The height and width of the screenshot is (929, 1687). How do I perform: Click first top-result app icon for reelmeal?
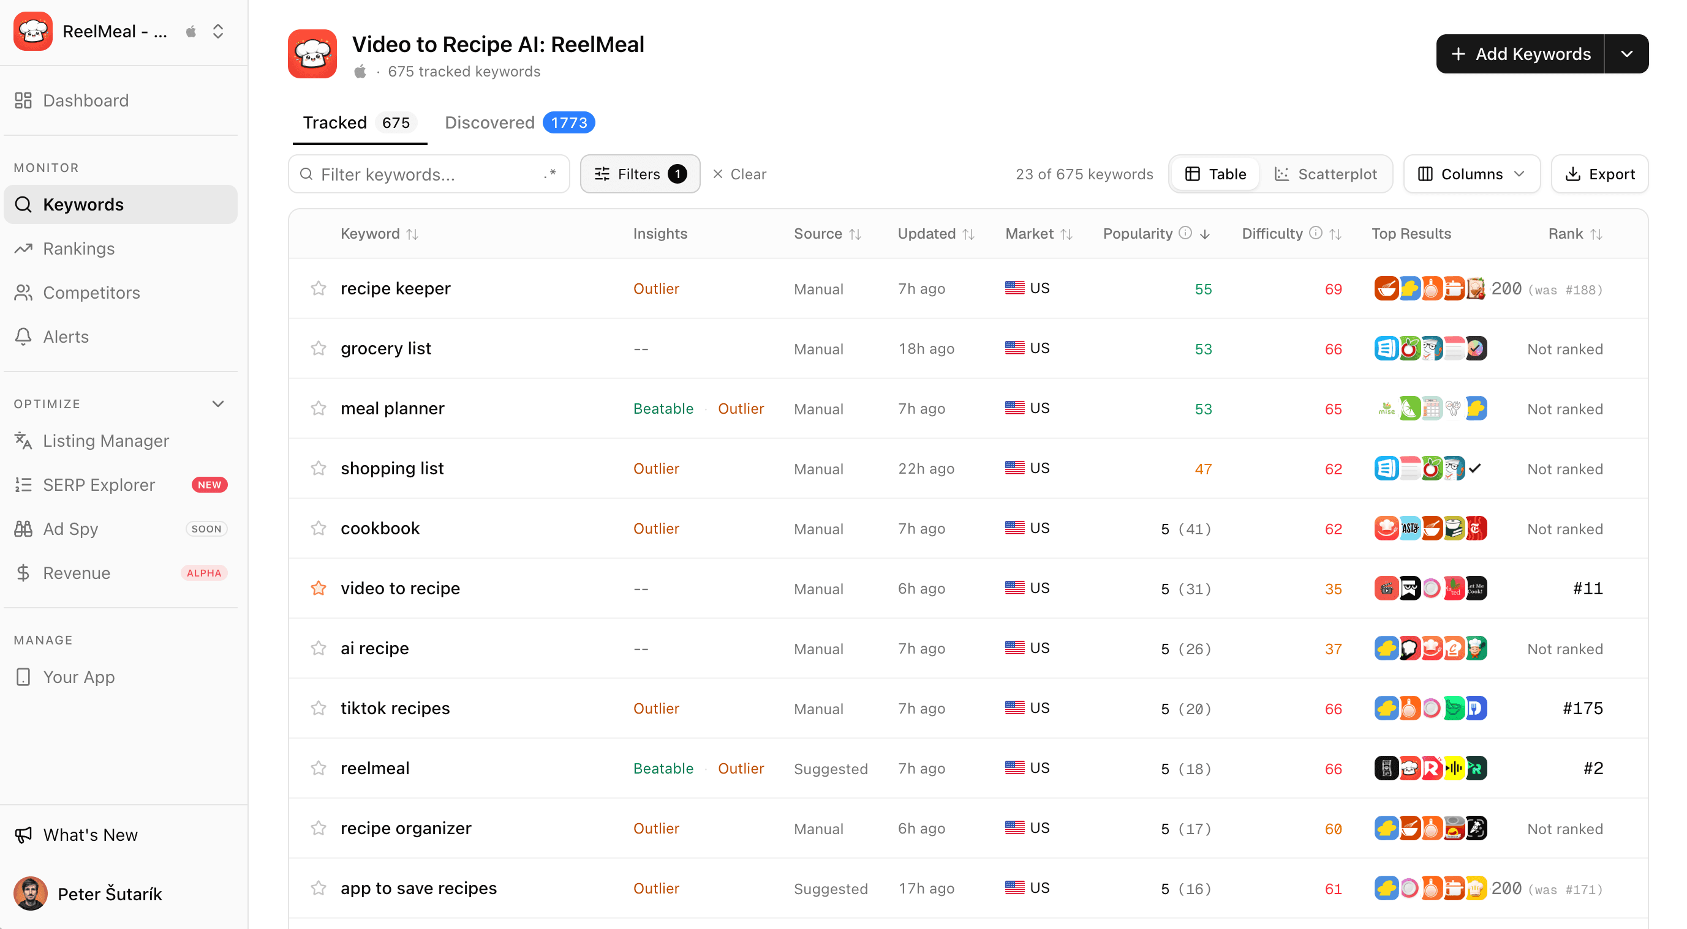tap(1386, 768)
